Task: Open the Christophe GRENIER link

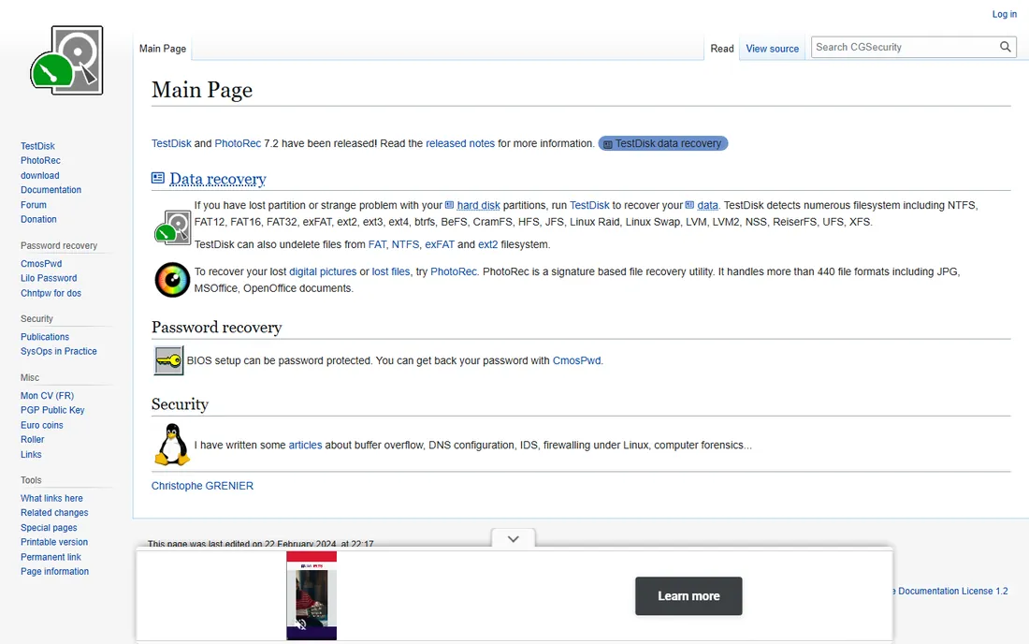Action: tap(202, 486)
